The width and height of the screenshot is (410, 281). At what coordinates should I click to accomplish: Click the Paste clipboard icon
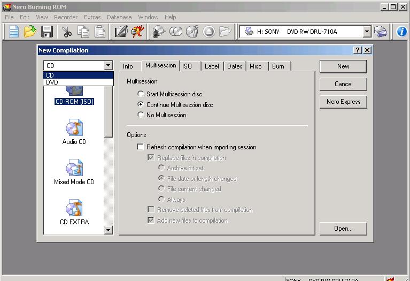(100, 32)
